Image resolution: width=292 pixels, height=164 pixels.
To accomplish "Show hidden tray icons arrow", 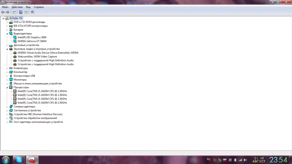I will pos(215,160).
